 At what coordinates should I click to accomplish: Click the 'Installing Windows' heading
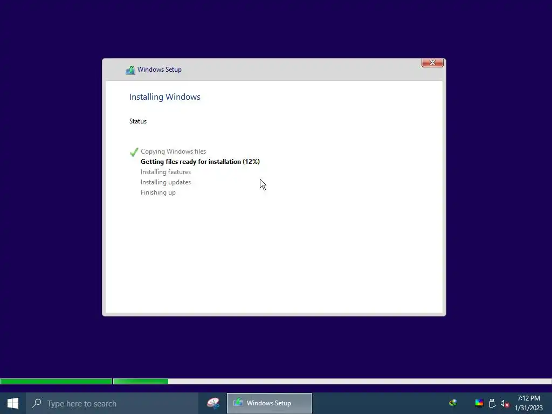pos(165,97)
